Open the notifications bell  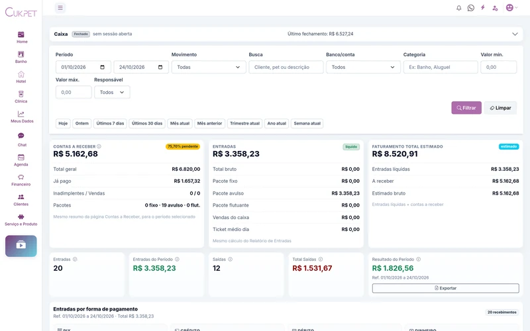(458, 8)
